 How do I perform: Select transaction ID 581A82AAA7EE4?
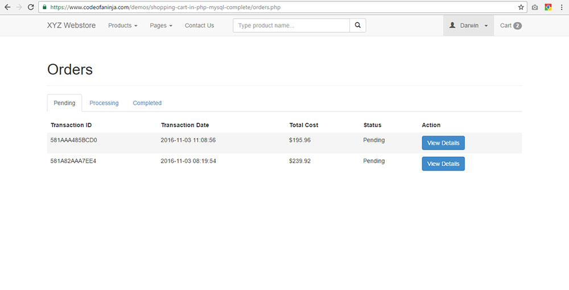(x=73, y=161)
